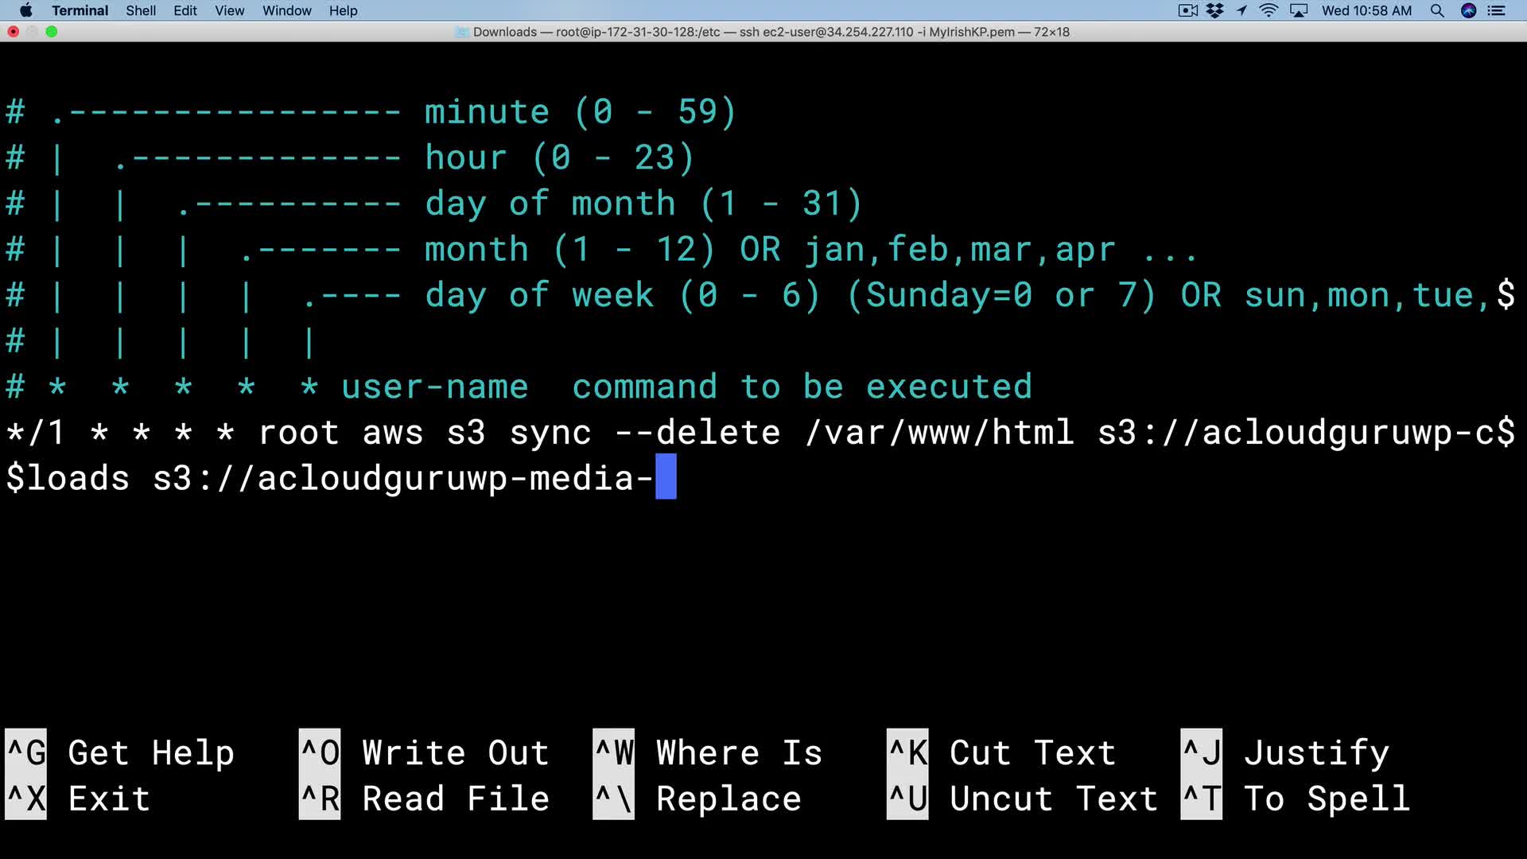Open the Terminal application menu
This screenshot has height=859, width=1527.
point(80,10)
